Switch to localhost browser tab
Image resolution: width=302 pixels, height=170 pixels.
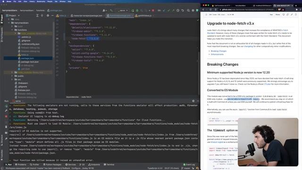point(262,6)
